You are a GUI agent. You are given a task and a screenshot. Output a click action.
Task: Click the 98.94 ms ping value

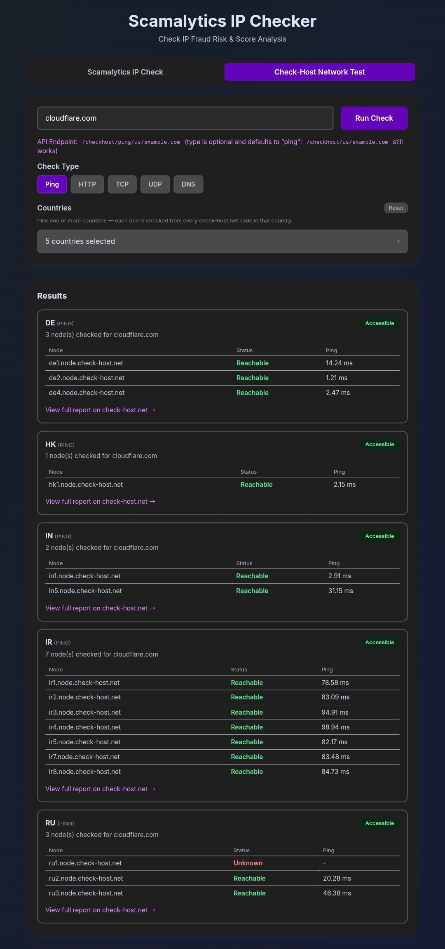coord(335,727)
